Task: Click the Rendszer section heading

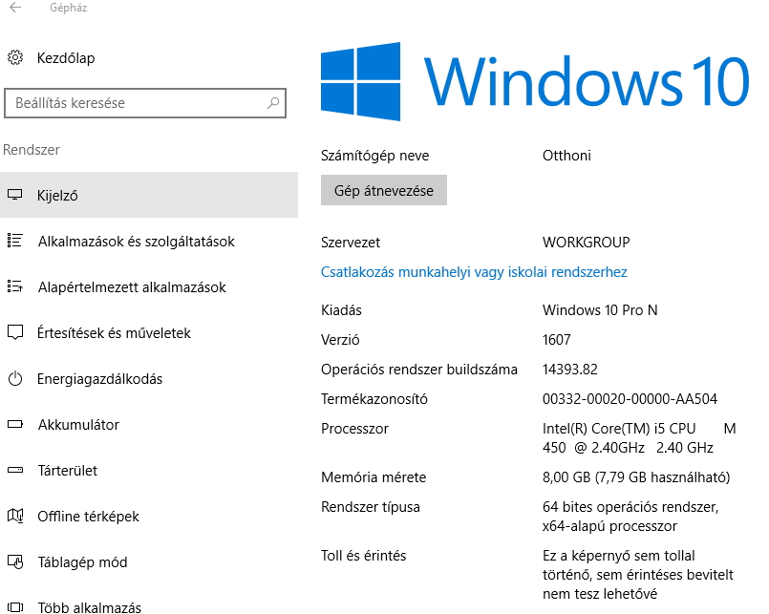Action: click(x=32, y=150)
